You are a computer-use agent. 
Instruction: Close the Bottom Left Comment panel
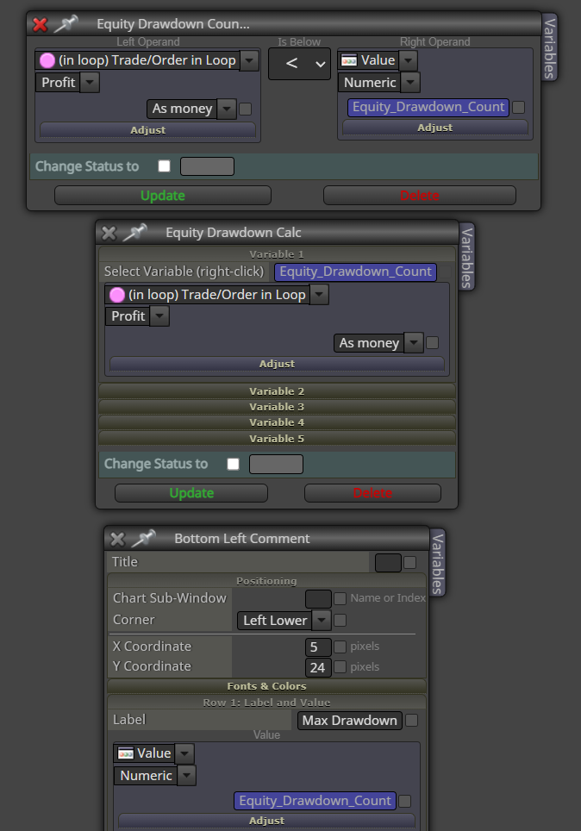pyautogui.click(x=117, y=539)
